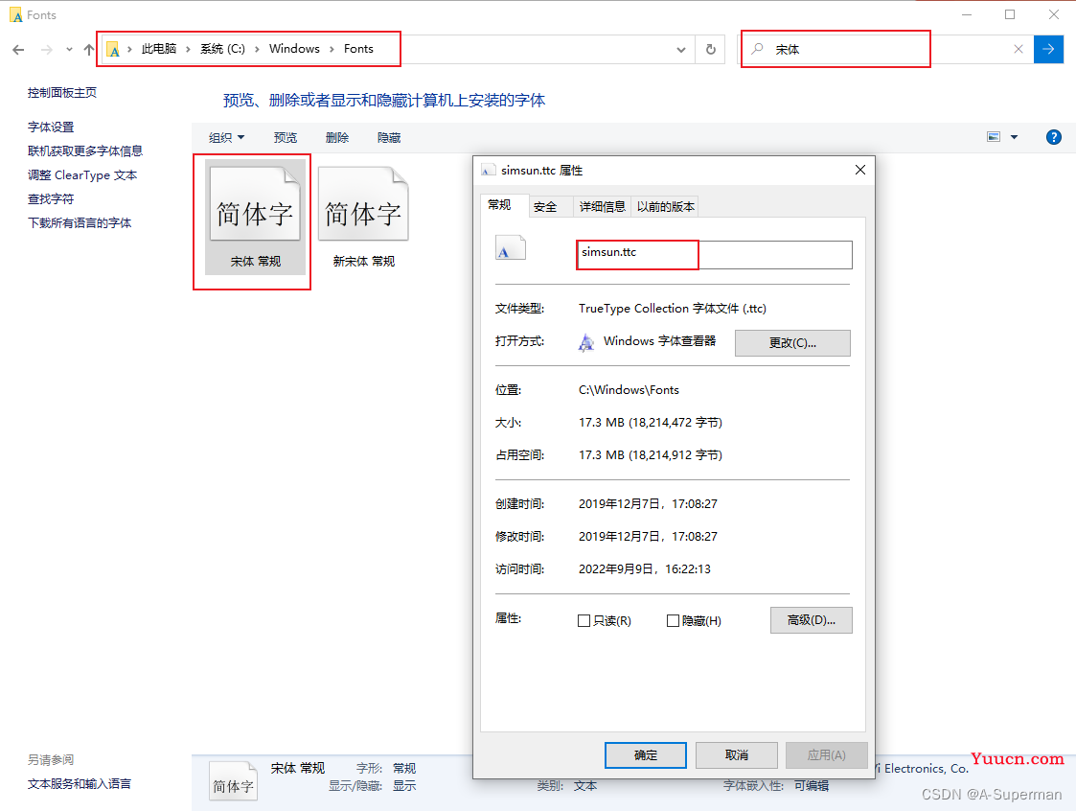This screenshot has width=1076, height=811.
Task: Click the 高级(D)... button
Action: [x=812, y=620]
